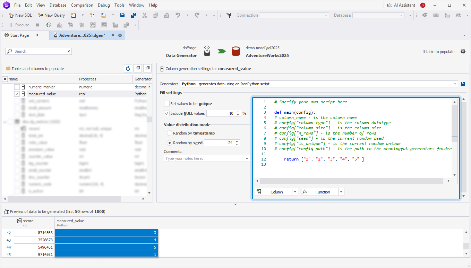The height and width of the screenshot is (268, 471).
Task: Pin the Adventure...025).dgen tab
Action: [112, 35]
